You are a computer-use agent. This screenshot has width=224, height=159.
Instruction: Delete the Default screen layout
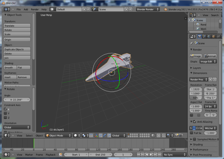[88, 9]
